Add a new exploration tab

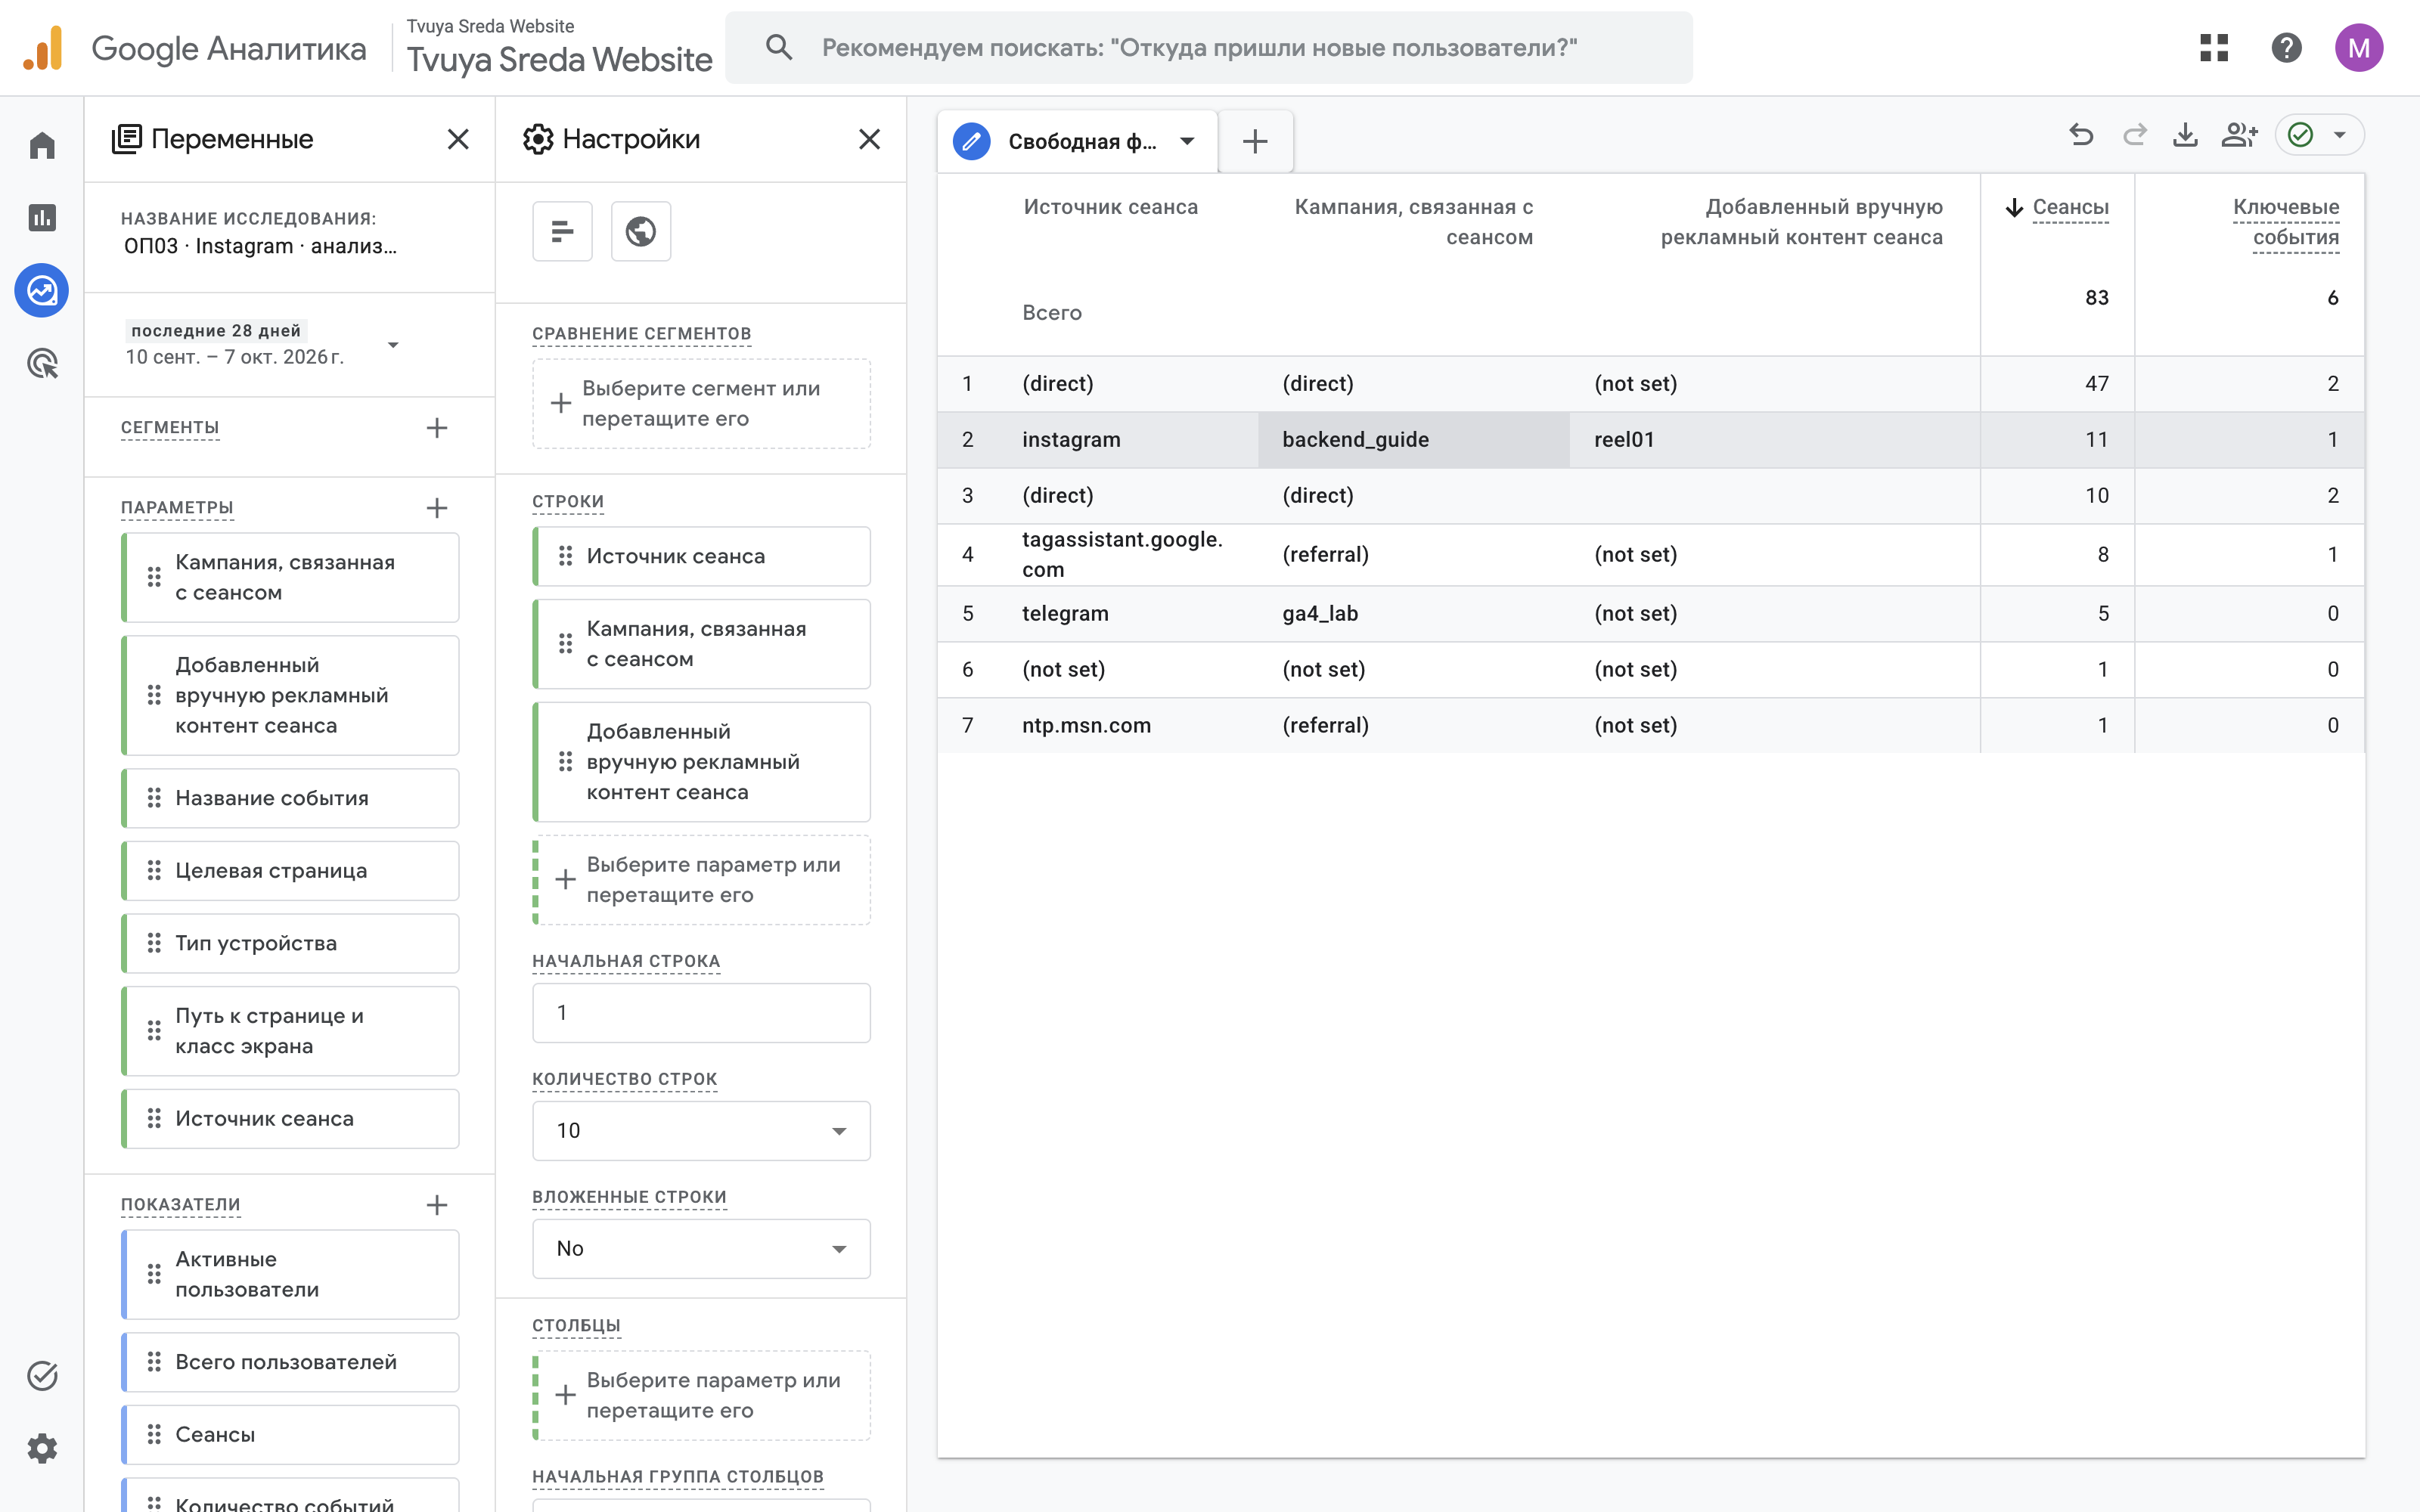click(1255, 141)
